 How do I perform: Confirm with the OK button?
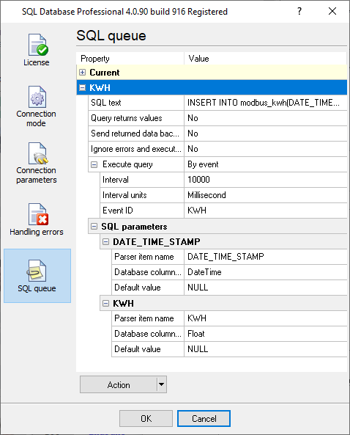point(146,418)
